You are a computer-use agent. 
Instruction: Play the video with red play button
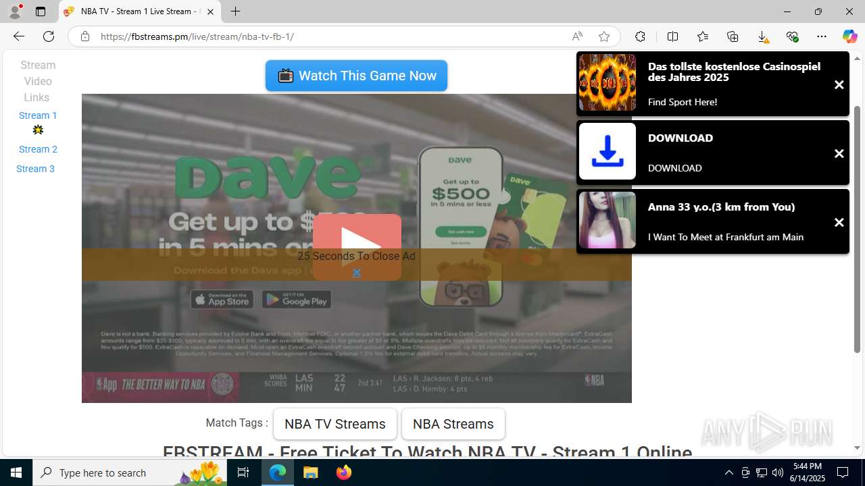coord(357,246)
